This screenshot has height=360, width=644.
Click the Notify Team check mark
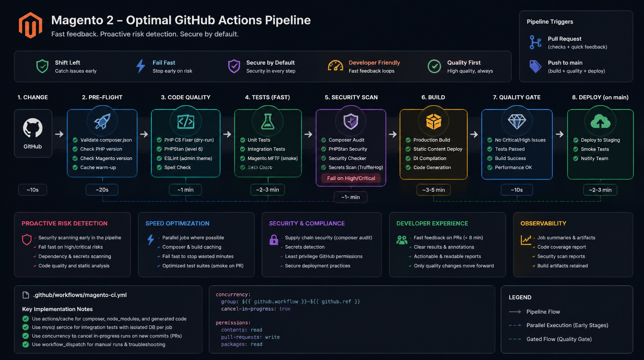coord(576,159)
